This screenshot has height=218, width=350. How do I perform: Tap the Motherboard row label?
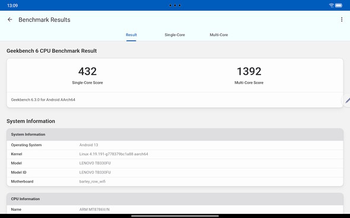click(22, 181)
